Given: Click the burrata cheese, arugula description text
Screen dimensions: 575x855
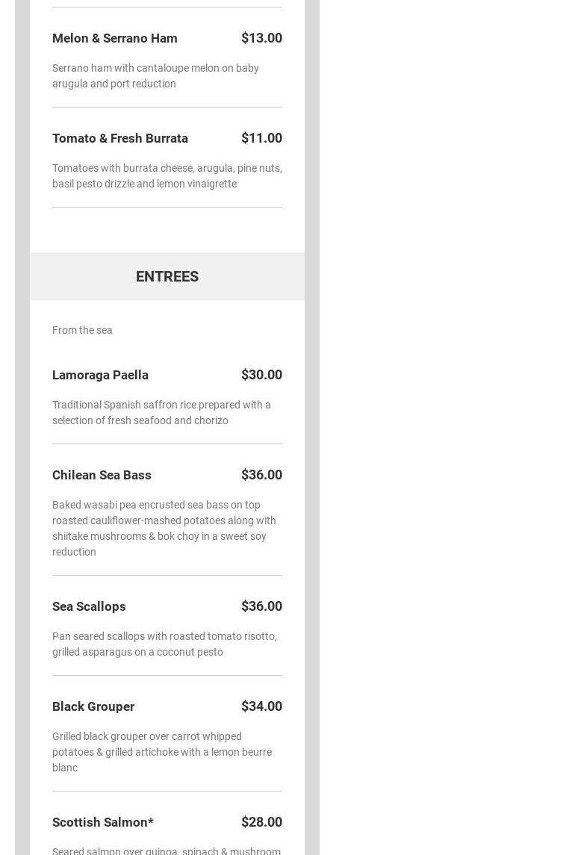Looking at the screenshot, I should [167, 175].
